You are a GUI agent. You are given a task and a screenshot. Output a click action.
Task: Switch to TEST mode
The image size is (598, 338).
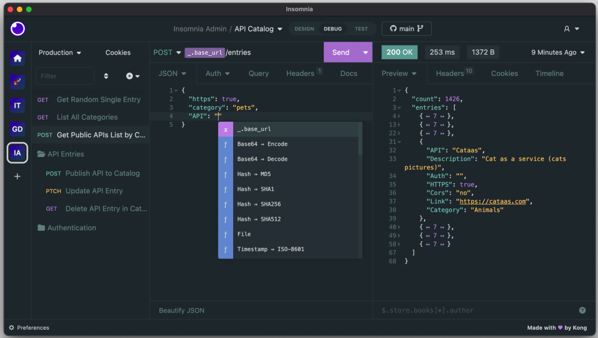pos(361,29)
